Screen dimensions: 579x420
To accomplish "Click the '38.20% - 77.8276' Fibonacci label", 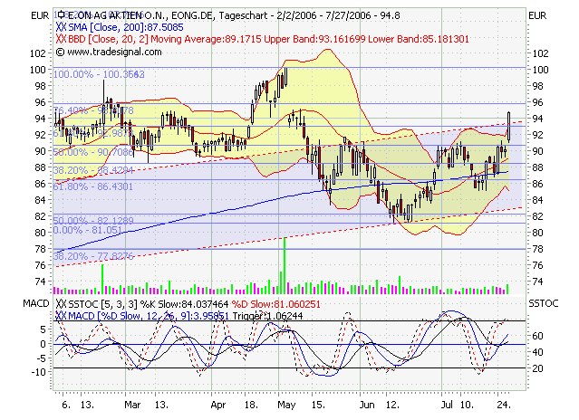I will tap(93, 256).
